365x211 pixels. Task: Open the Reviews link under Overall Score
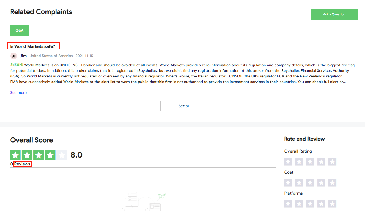click(x=22, y=164)
